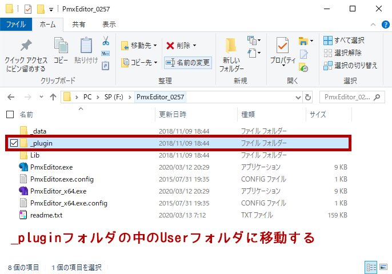Toggle the select-all checkbox in header
Screen dimensions: 392x274
(10, 115)
